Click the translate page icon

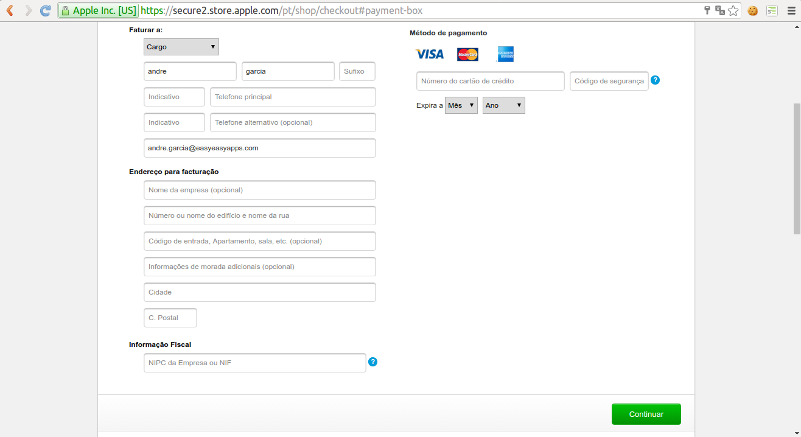720,10
